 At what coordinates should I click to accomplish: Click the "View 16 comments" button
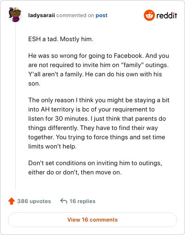[x=92, y=220]
